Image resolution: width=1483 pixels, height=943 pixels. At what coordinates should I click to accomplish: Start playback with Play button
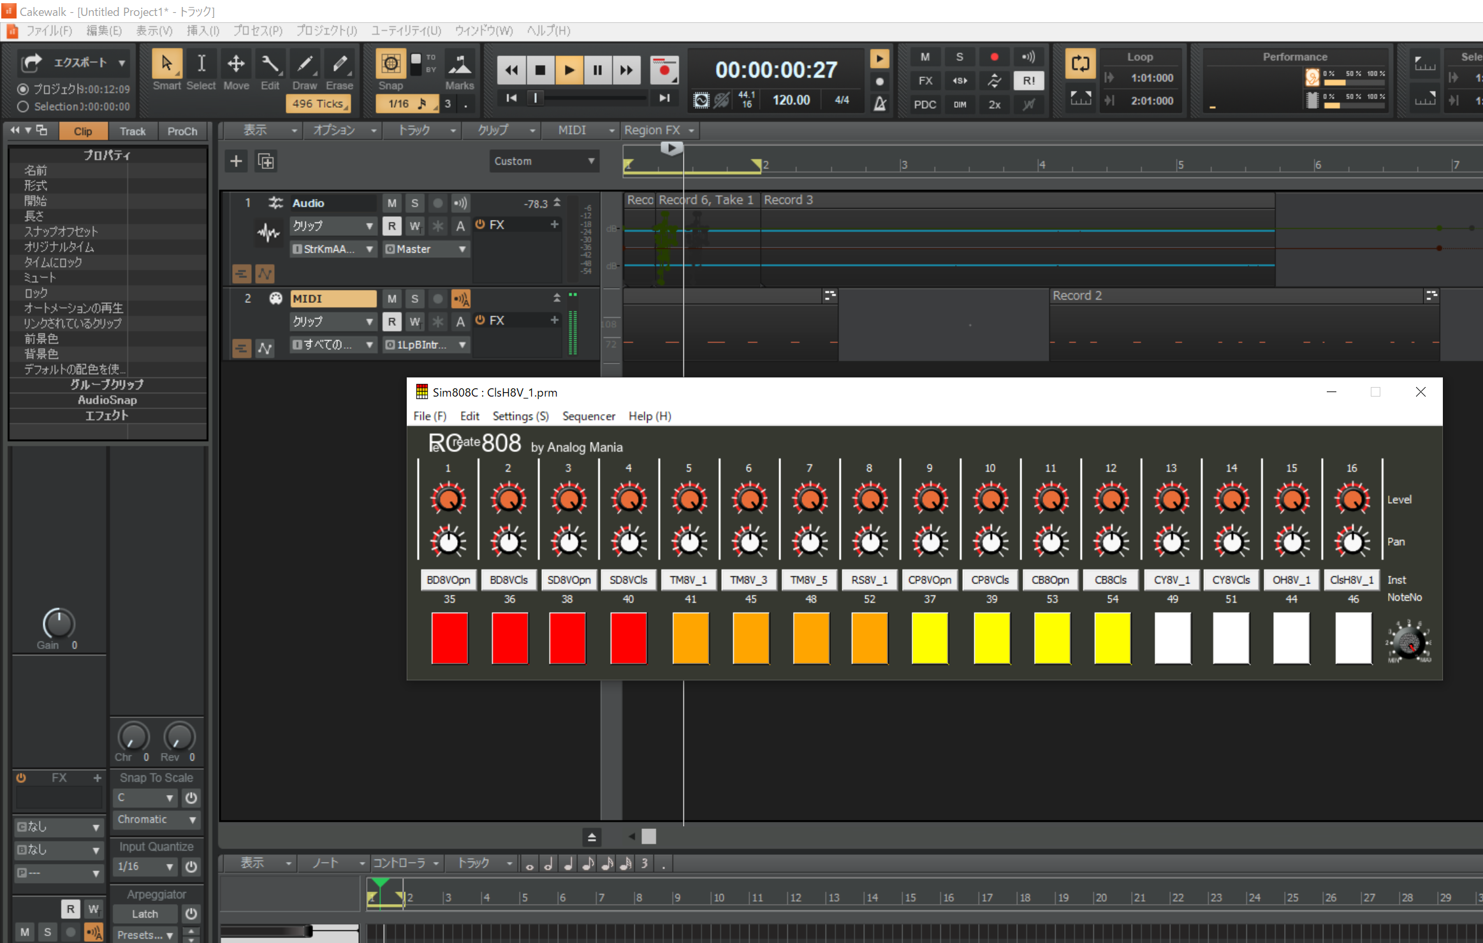click(569, 70)
